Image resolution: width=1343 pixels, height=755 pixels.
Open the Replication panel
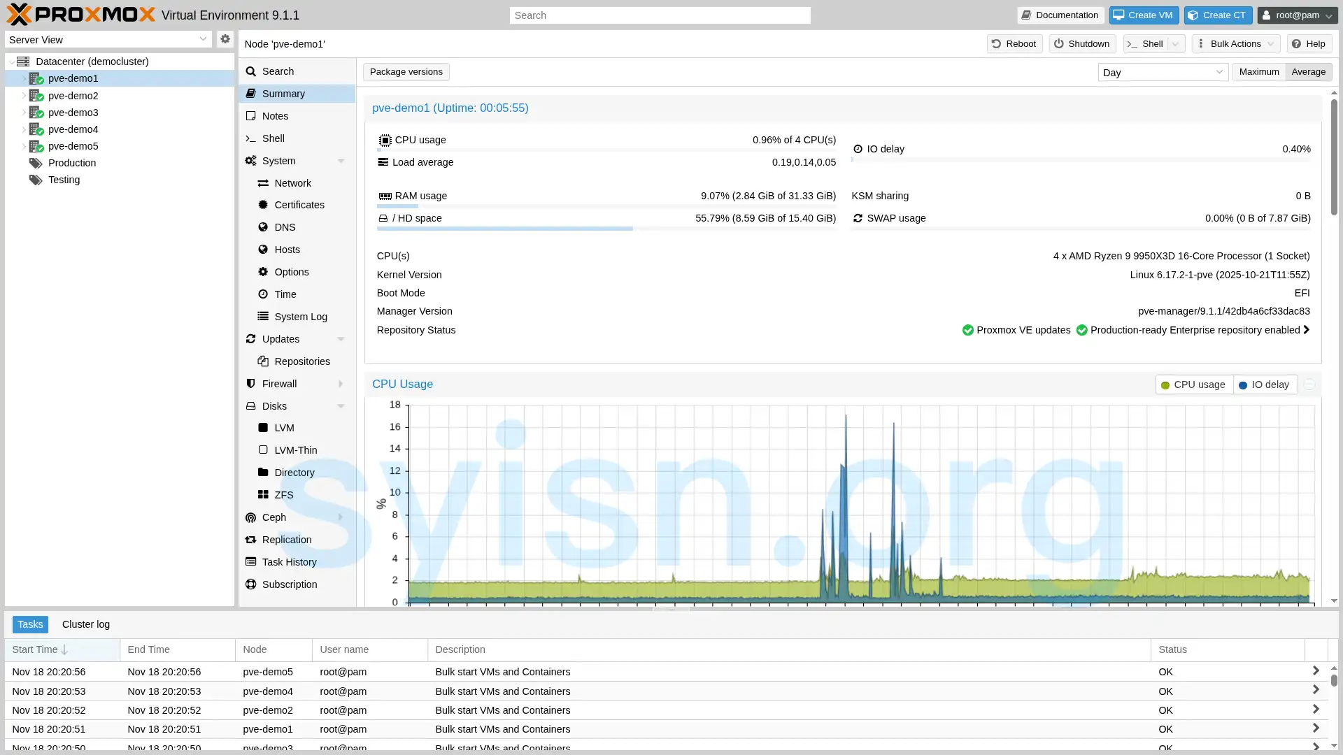click(x=287, y=539)
